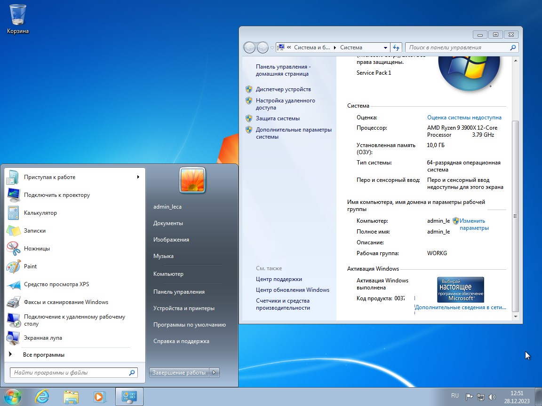The height and width of the screenshot is (406, 542).
Task: Click Оценка системы недоступна link
Action: coord(464,117)
